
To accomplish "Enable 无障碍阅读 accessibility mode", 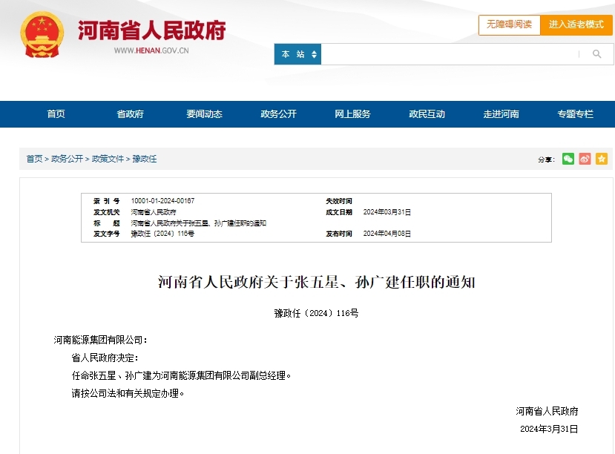I will [x=509, y=24].
